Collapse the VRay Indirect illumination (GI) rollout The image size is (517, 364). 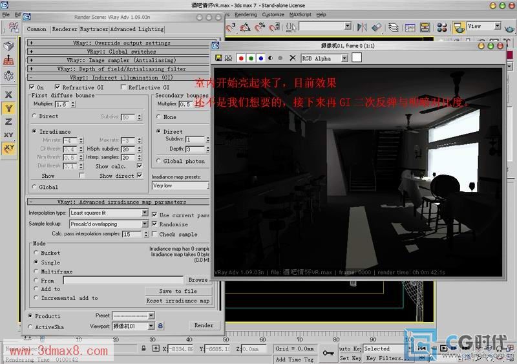(x=121, y=78)
